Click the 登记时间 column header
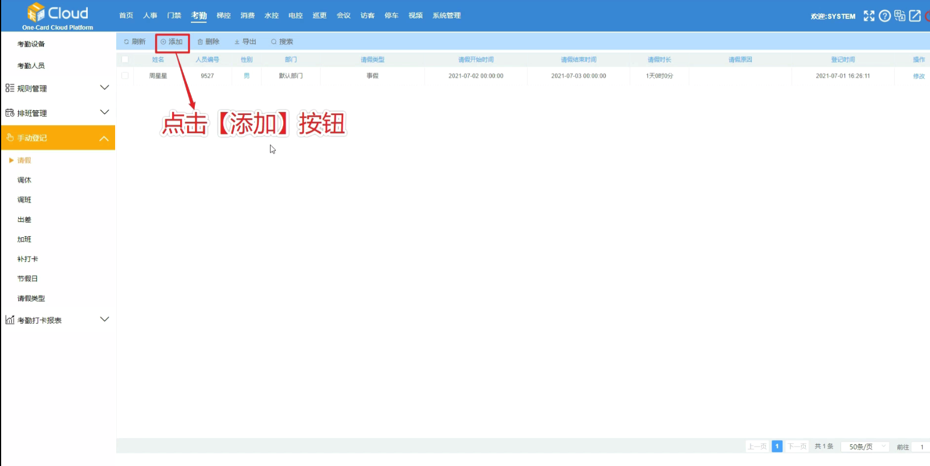Screen dimensions: 930x466 (x=843, y=59)
